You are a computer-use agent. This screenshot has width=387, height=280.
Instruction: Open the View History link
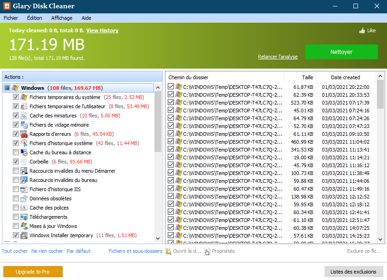click(x=102, y=30)
